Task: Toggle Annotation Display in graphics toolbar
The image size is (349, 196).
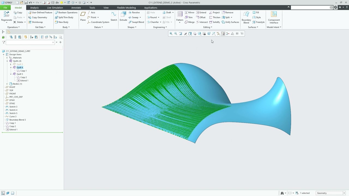Action: tap(223, 34)
